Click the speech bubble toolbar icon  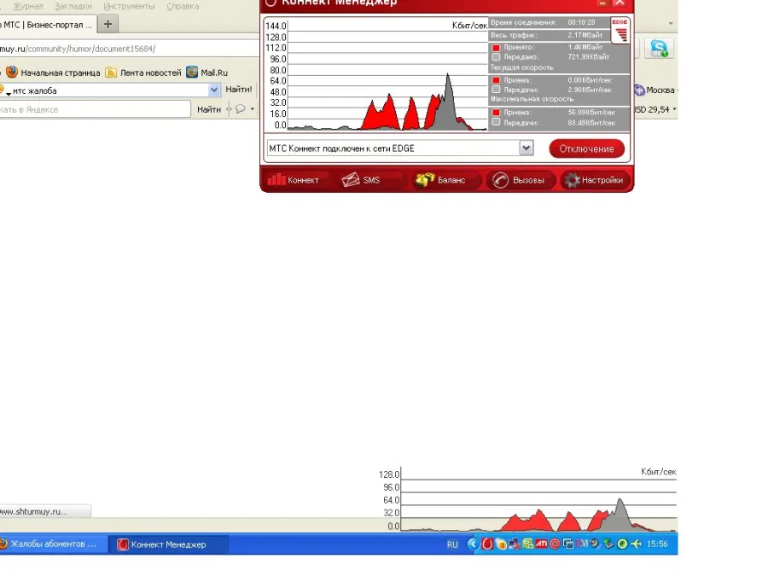point(240,109)
